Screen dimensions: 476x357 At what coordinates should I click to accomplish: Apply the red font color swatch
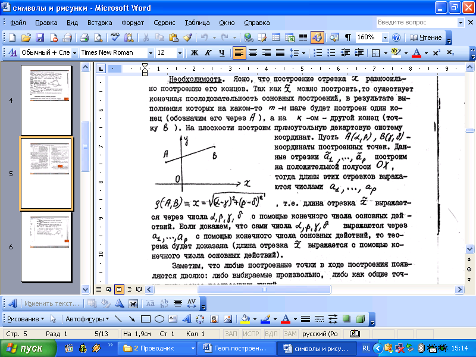pyautogui.click(x=415, y=53)
